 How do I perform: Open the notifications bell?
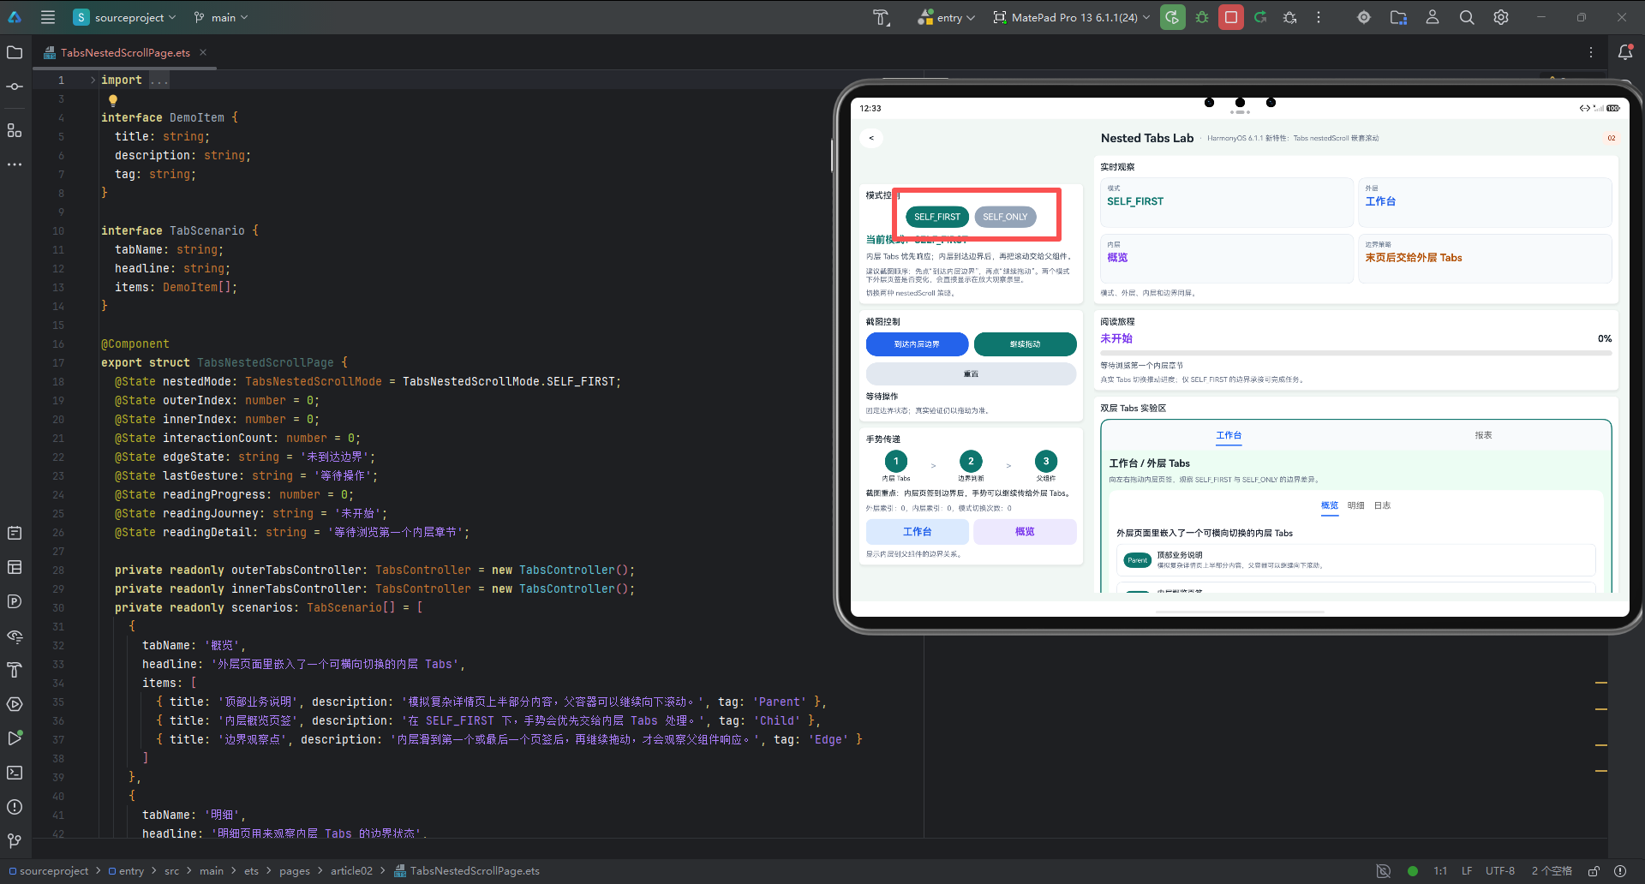point(1624,52)
